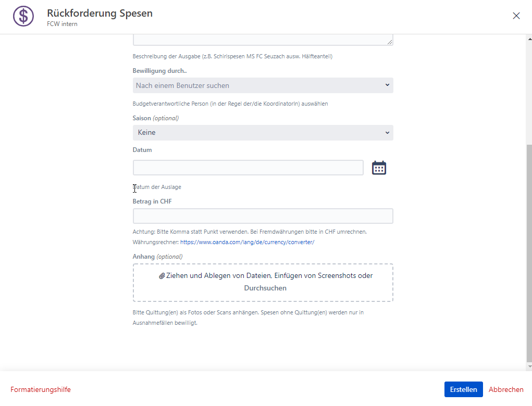Open the calendar date picker icon
This screenshot has width=532, height=406.
(x=379, y=168)
